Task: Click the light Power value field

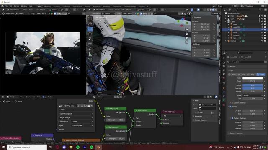Action: tap(253, 81)
